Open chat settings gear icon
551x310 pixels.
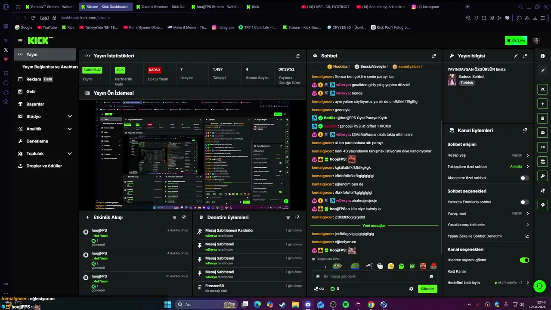(411, 289)
